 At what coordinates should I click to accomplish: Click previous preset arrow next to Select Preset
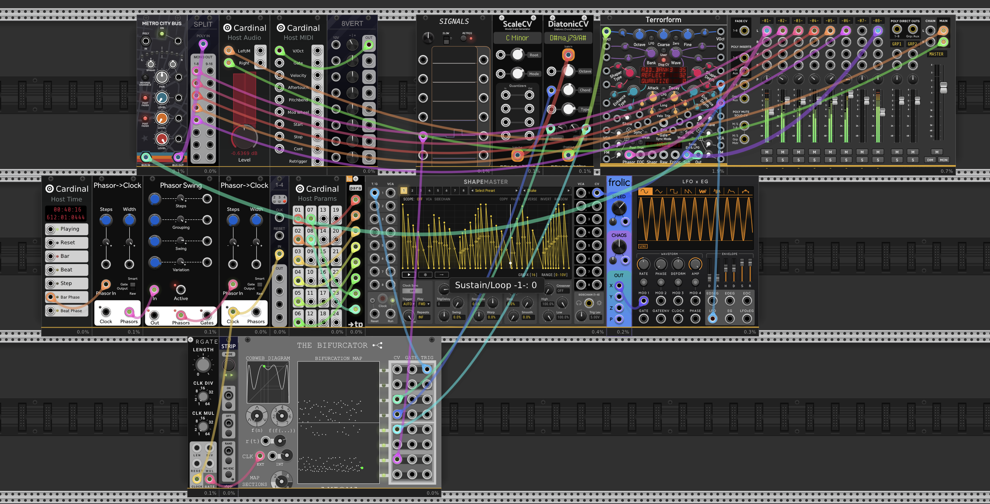click(472, 191)
